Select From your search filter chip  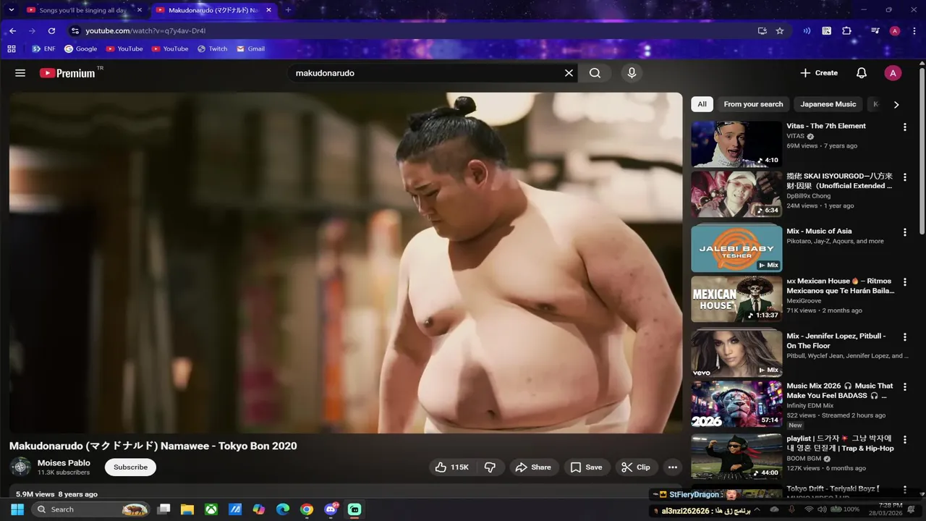click(x=753, y=104)
